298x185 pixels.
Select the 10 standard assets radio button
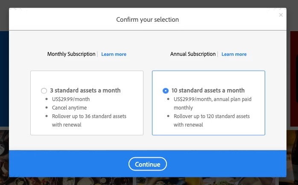166,91
